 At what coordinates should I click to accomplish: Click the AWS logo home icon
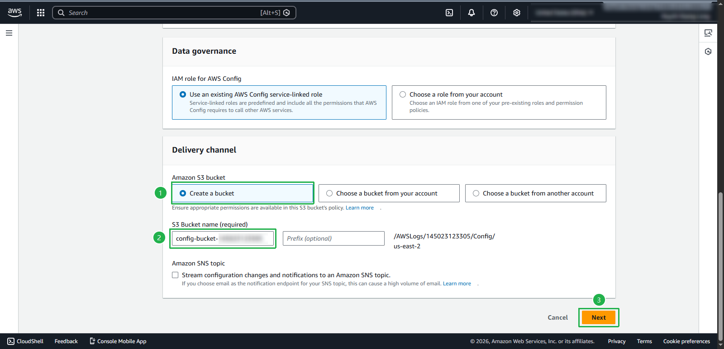14,13
